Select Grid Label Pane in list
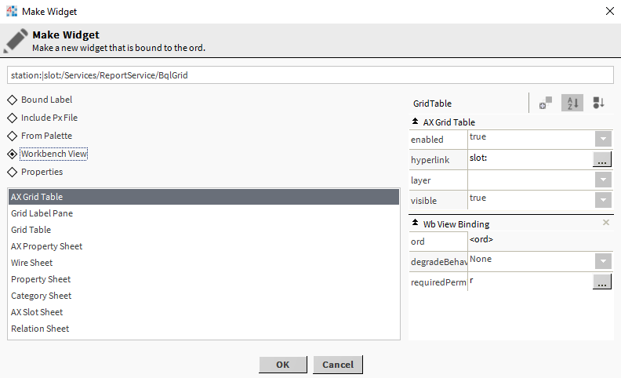The height and width of the screenshot is (378, 621). 42,213
